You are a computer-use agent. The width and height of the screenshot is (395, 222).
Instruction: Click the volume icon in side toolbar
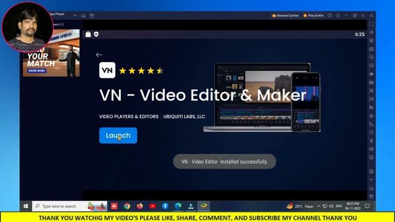[x=372, y=33]
